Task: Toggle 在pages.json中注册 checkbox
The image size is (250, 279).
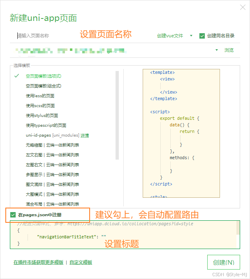Action: click(x=13, y=215)
